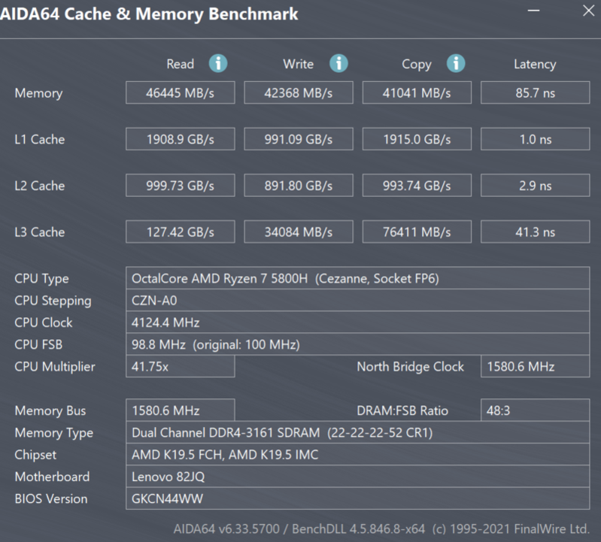Click the L2 Cache Write 891.80 GB/s cell
601x542 pixels.
[298, 186]
